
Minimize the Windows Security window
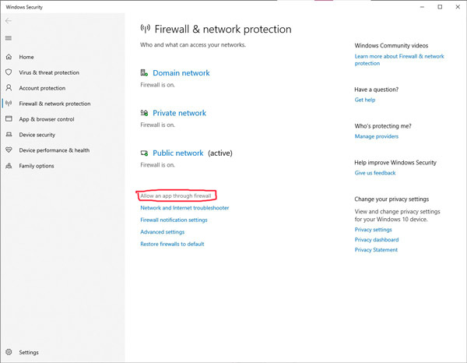[x=422, y=7]
